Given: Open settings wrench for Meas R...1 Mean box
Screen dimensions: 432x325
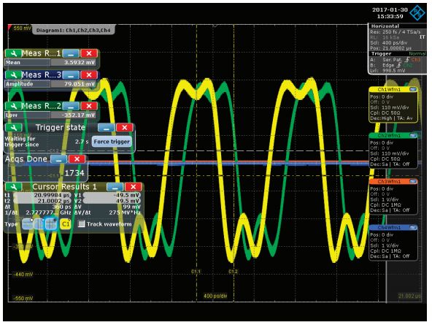Looking at the screenshot, I should tap(13, 53).
